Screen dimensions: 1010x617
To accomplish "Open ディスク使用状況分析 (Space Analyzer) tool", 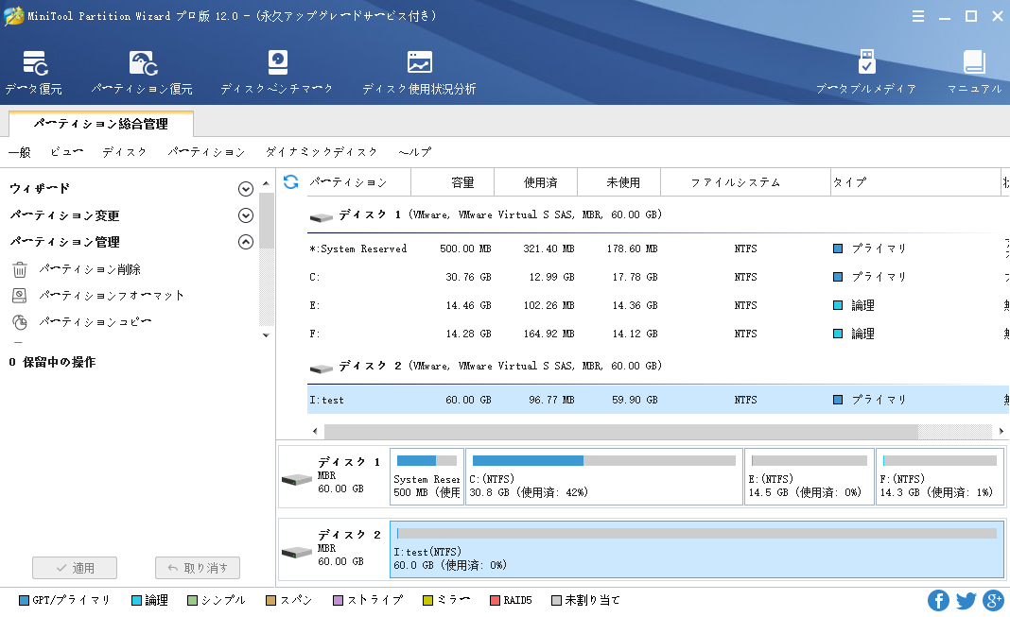I will pos(419,73).
